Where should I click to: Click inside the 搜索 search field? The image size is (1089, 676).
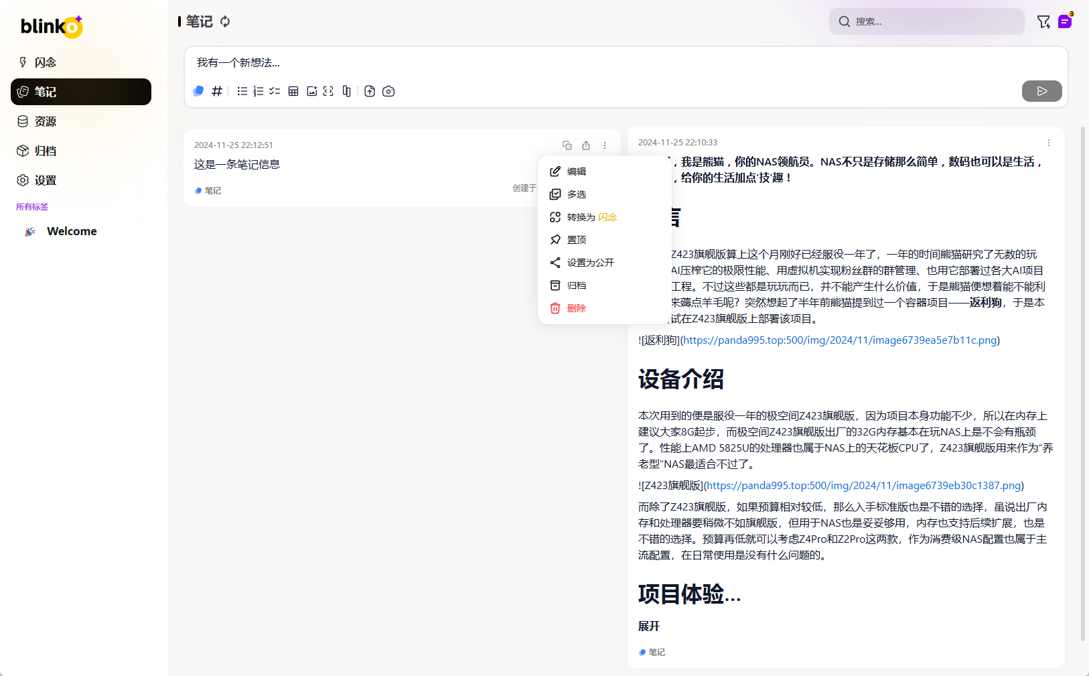pos(926,21)
